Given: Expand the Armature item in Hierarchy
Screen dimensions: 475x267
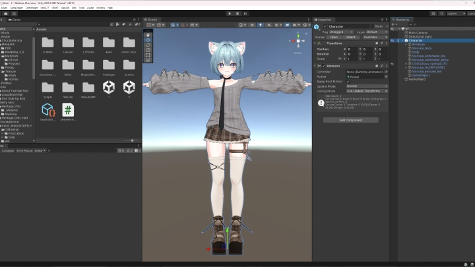Looking at the screenshot, I should tap(406, 45).
